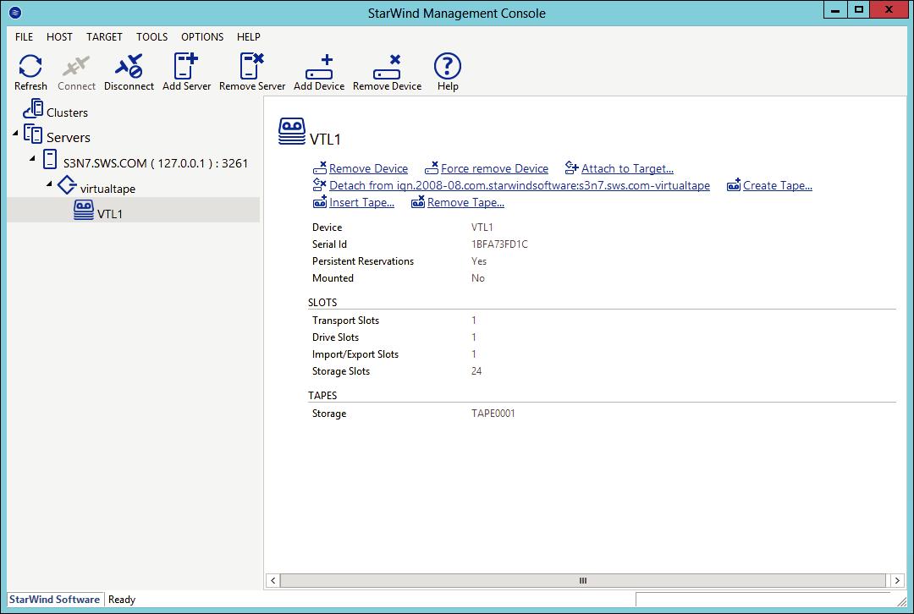
Task: Click the Servers group icon in the tree
Action: coord(33,134)
